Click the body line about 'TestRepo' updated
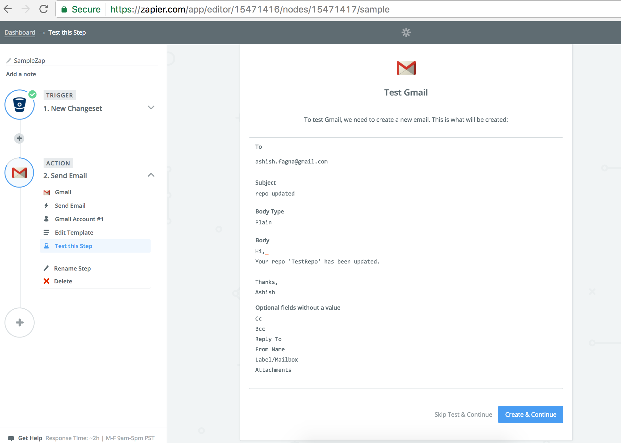The width and height of the screenshot is (621, 443). [317, 262]
